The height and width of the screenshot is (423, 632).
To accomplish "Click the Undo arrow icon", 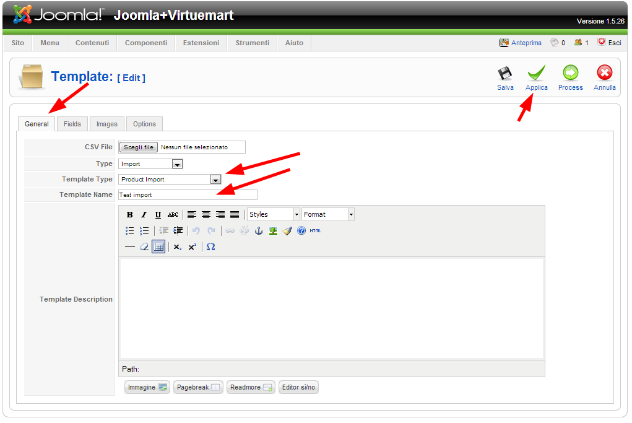I will [x=196, y=231].
